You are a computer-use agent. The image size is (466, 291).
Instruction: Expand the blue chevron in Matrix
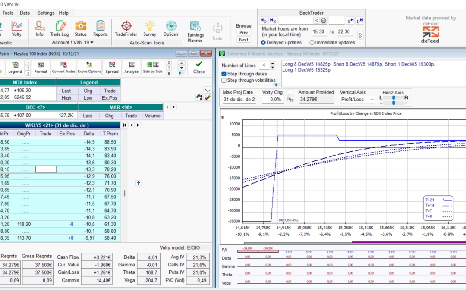(208, 90)
